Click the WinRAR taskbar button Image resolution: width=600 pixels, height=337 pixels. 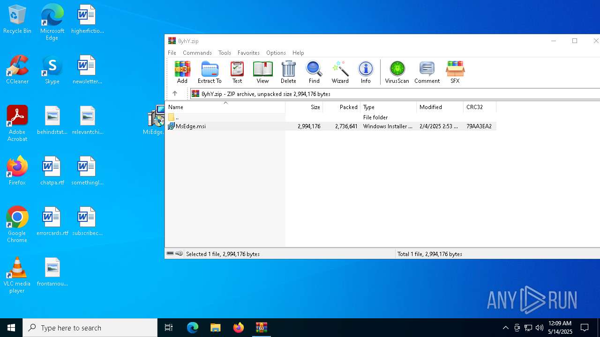coord(262,328)
